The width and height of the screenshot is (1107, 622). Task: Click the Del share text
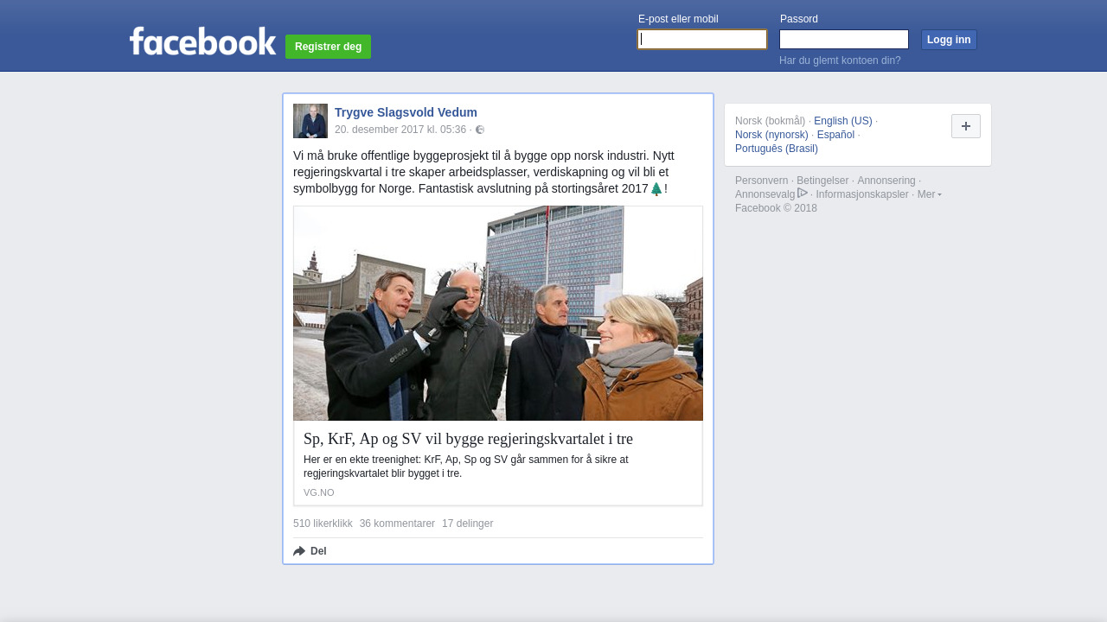(x=318, y=551)
